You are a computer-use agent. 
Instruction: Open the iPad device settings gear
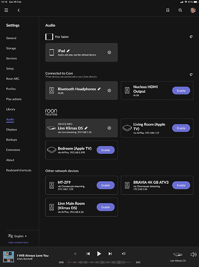[x=109, y=52]
